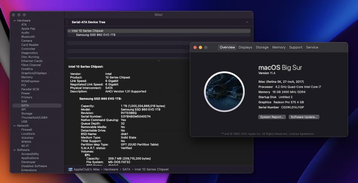Click the macOS Big Sur artwork icon
358x183 pixels.
(x=225, y=91)
